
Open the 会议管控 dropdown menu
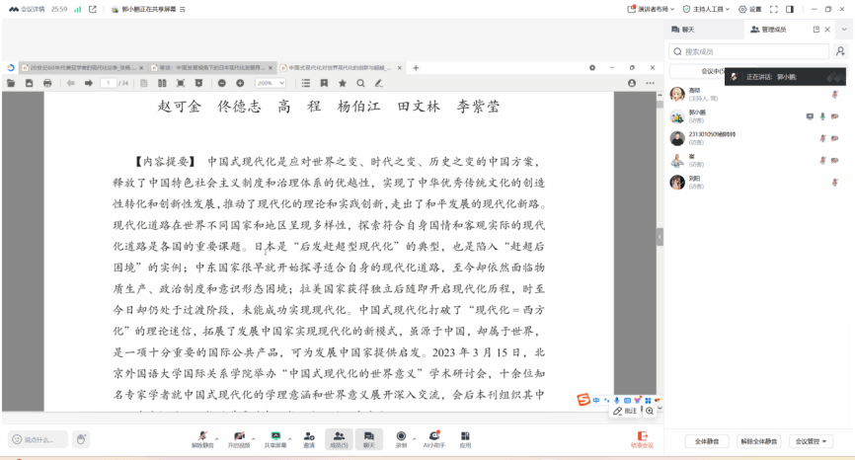[813, 441]
